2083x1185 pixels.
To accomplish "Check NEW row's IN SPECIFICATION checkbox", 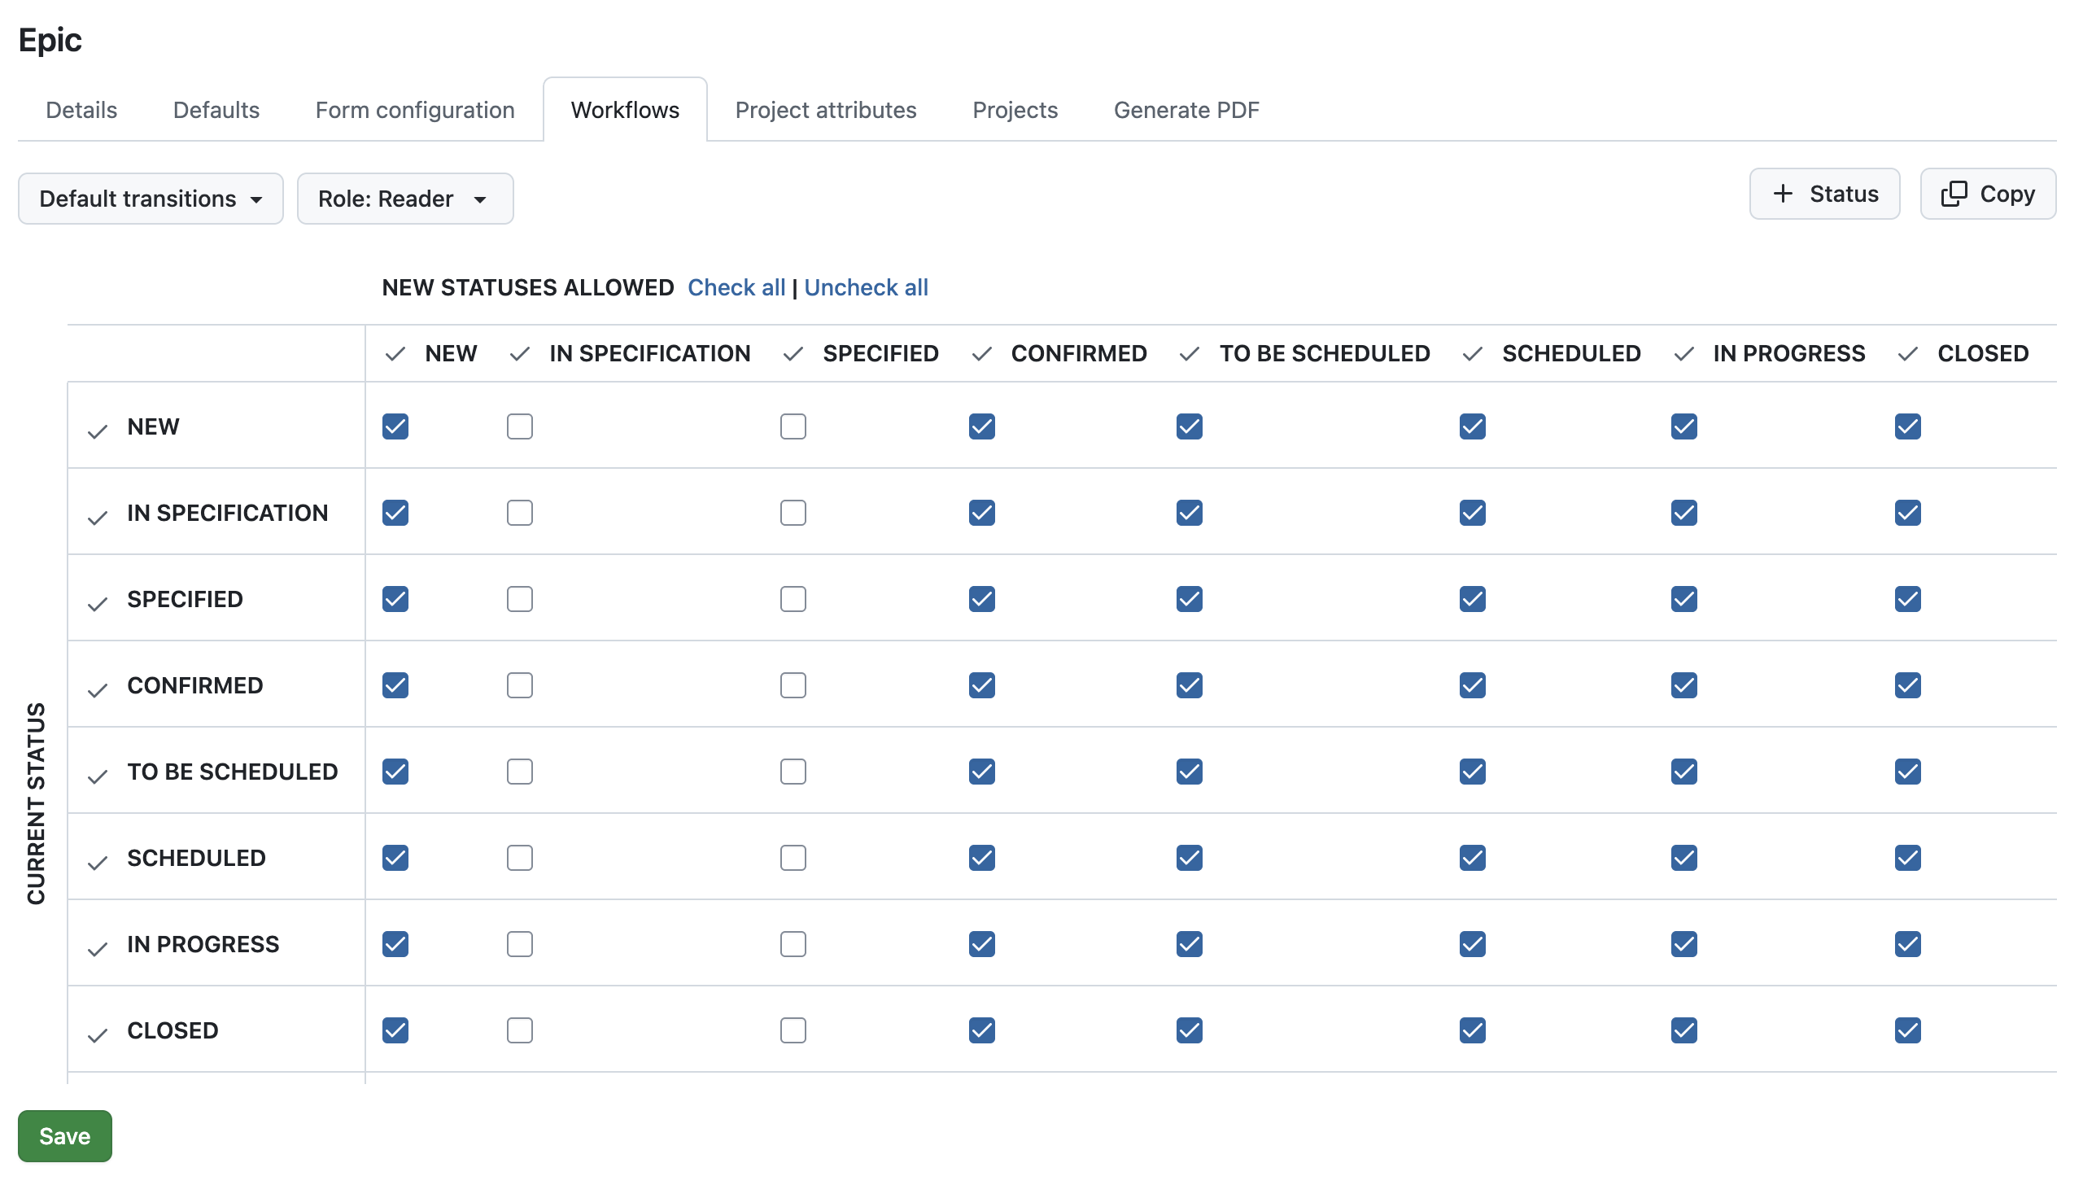I will click(520, 426).
